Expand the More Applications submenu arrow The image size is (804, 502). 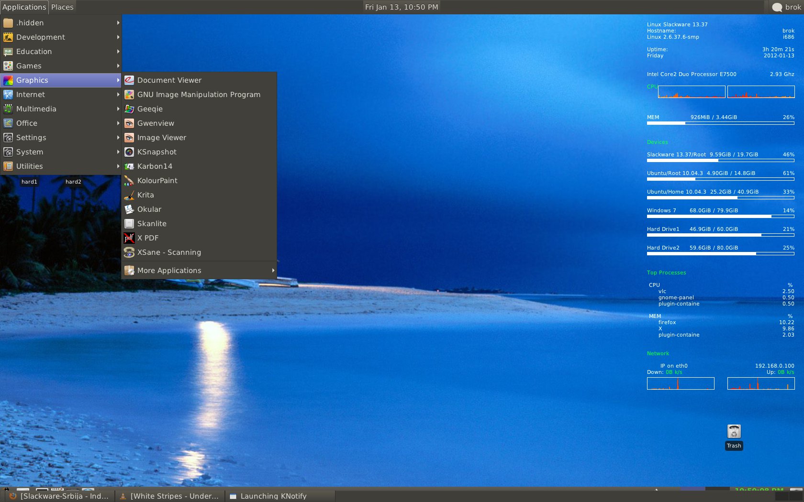point(273,271)
